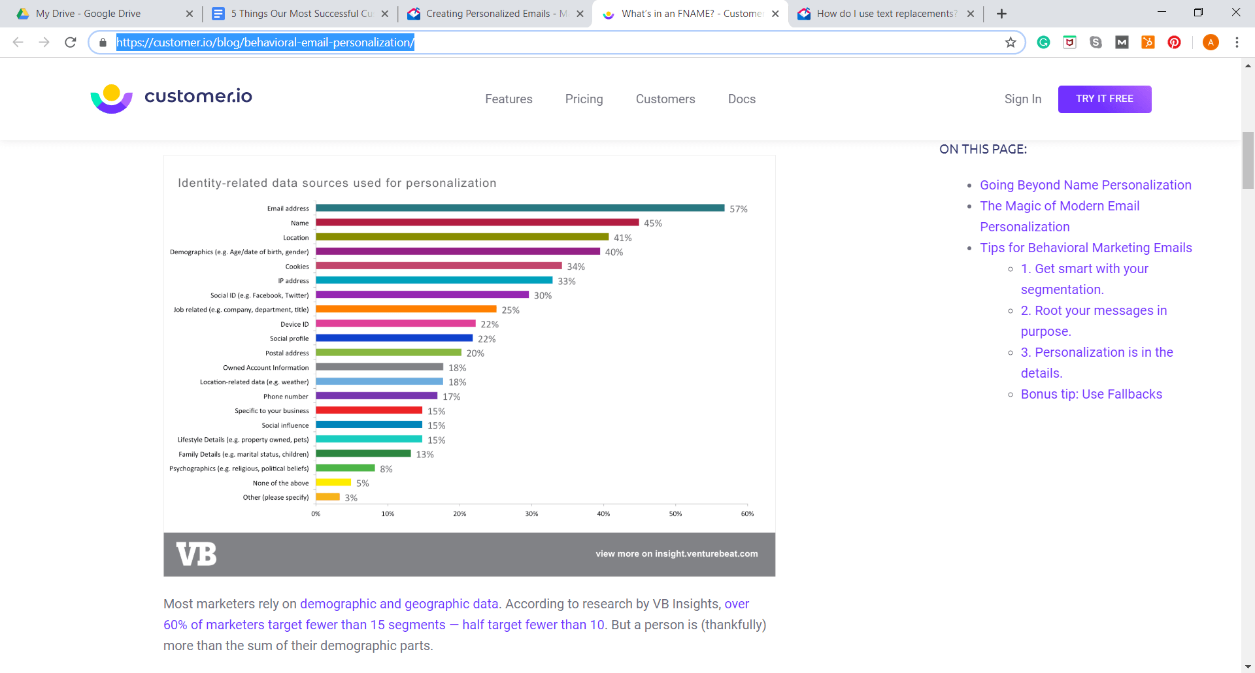Open the Pricing menu item
1255x673 pixels.
point(584,99)
